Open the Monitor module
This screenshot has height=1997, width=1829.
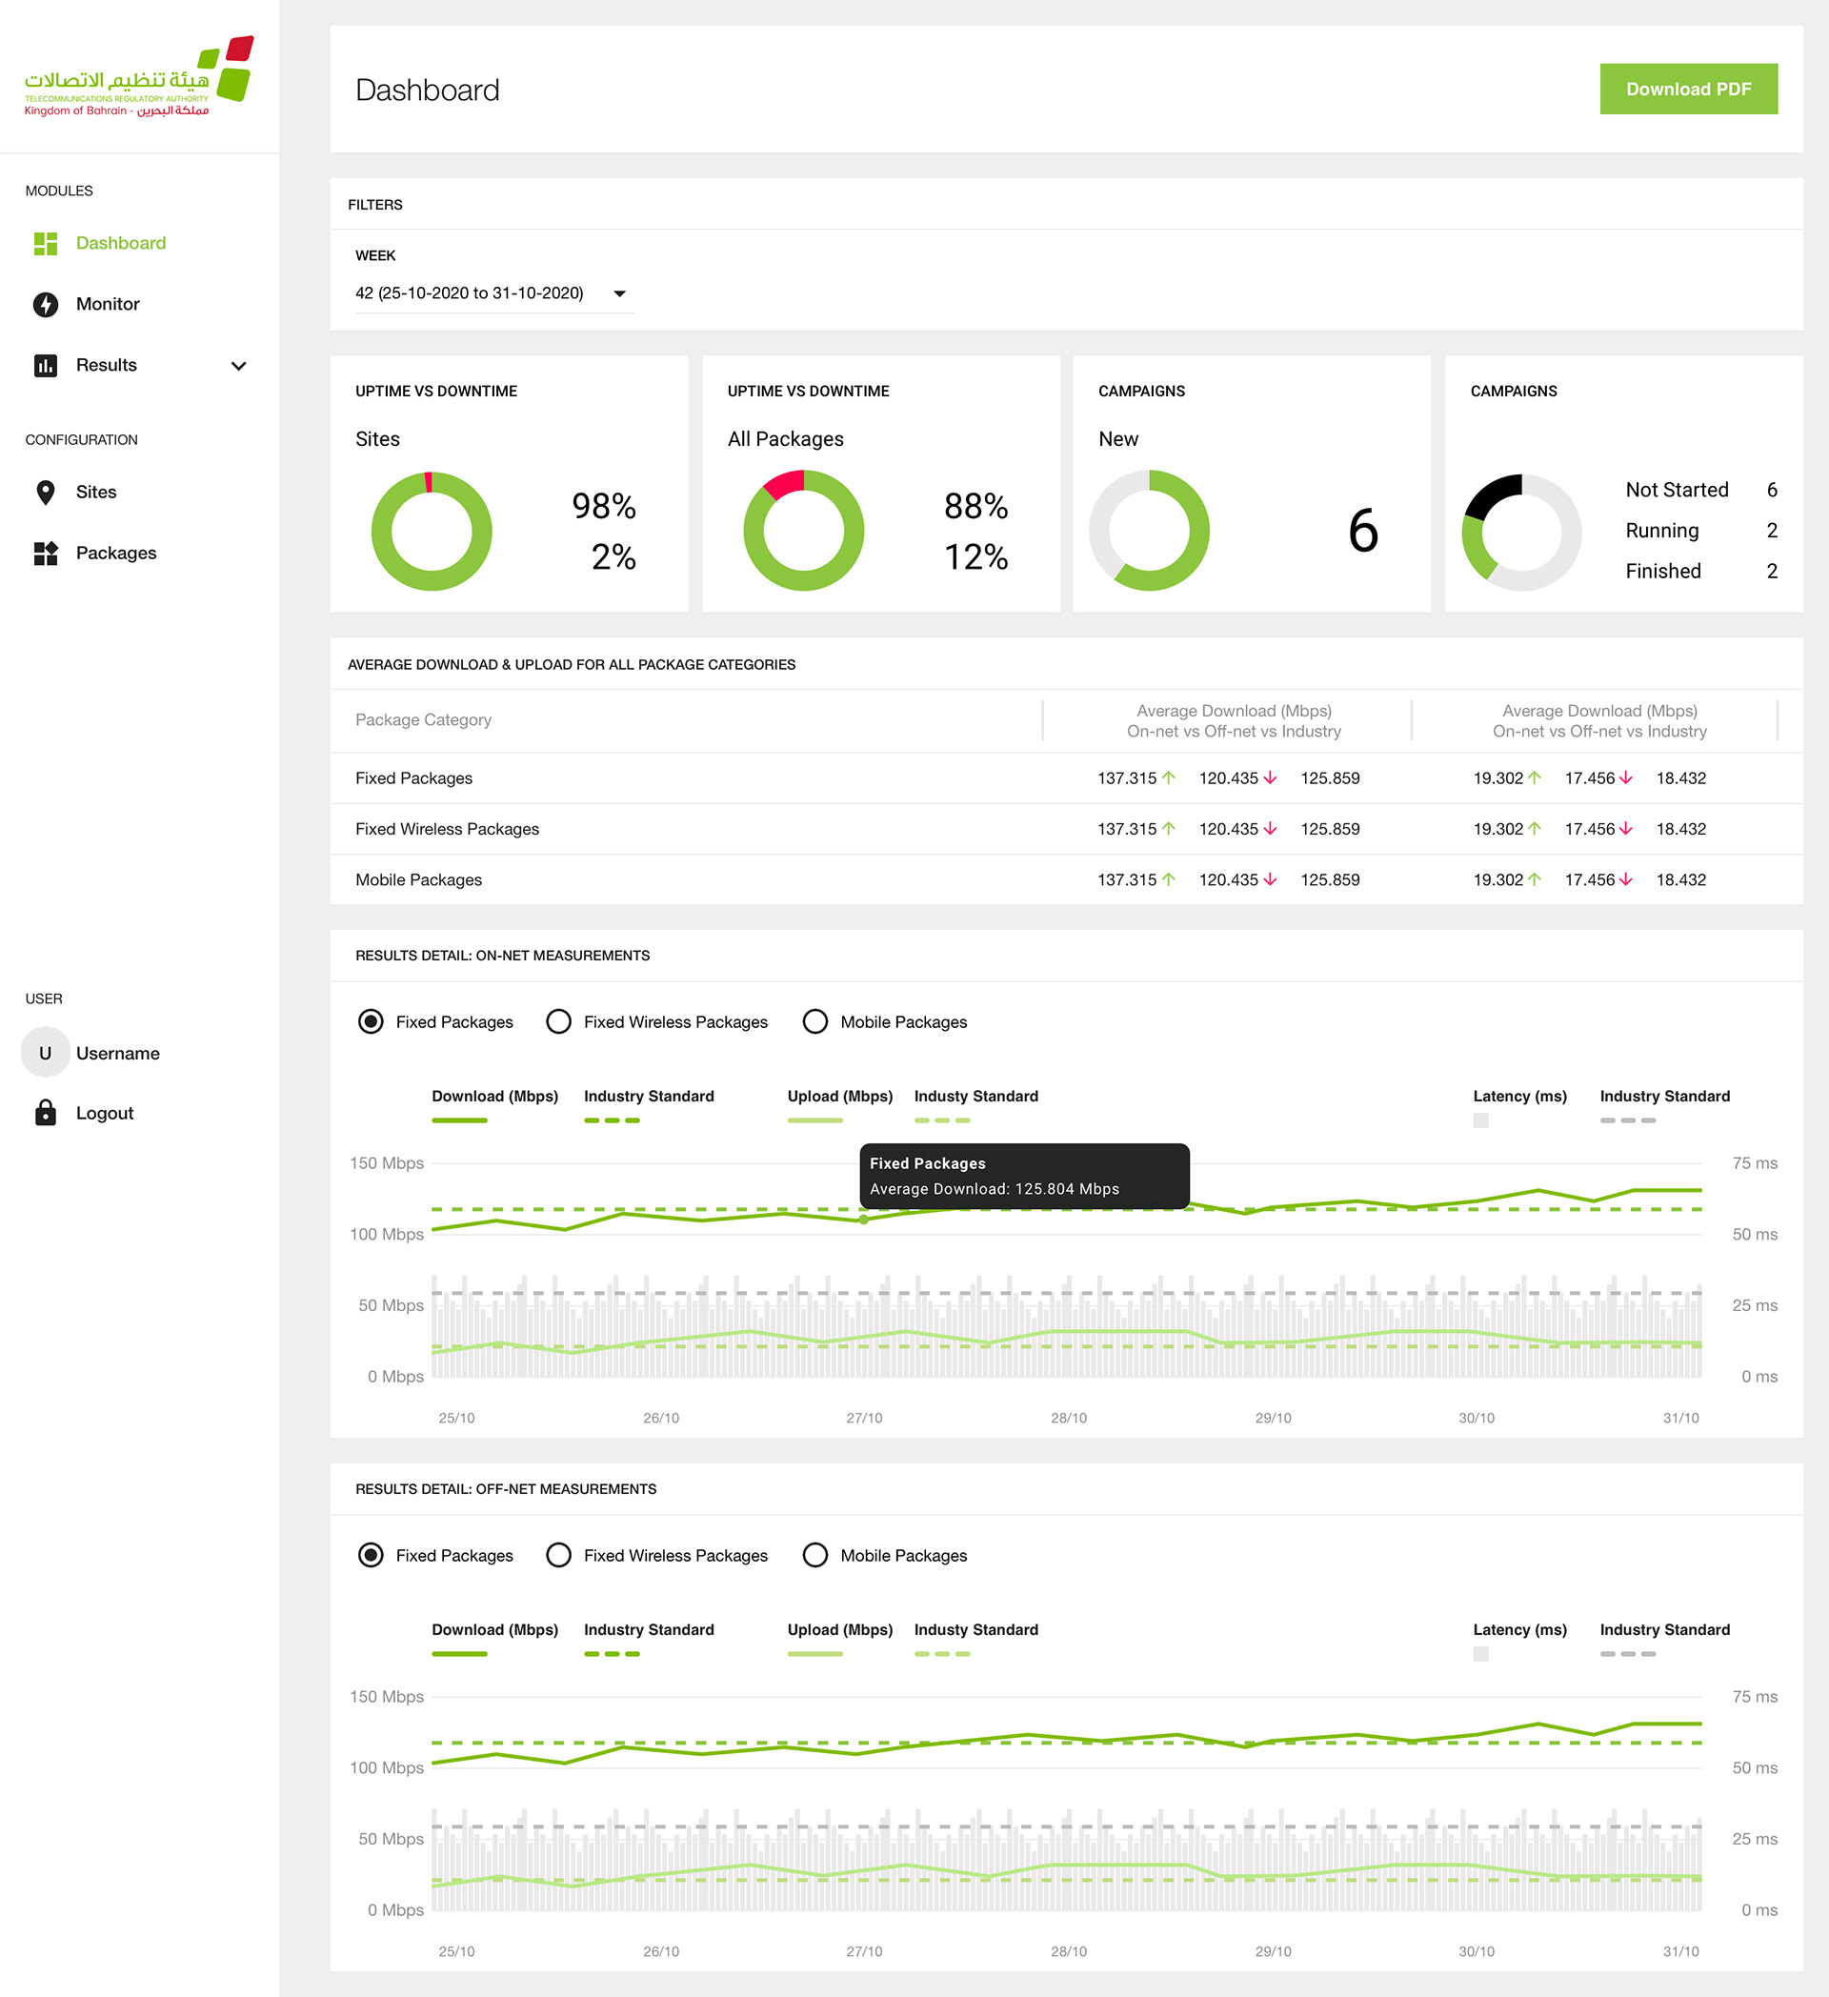[x=108, y=304]
